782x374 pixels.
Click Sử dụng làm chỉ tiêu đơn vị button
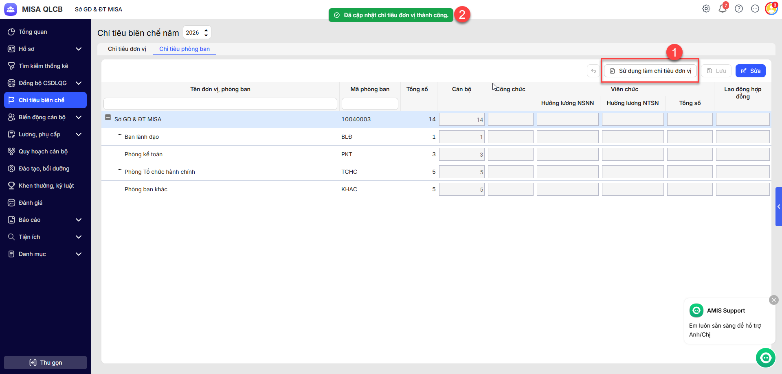650,71
